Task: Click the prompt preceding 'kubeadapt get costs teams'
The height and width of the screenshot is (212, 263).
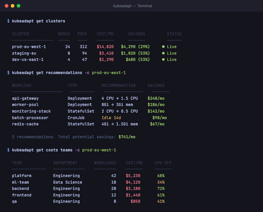Action: pyautogui.click(x=8, y=150)
